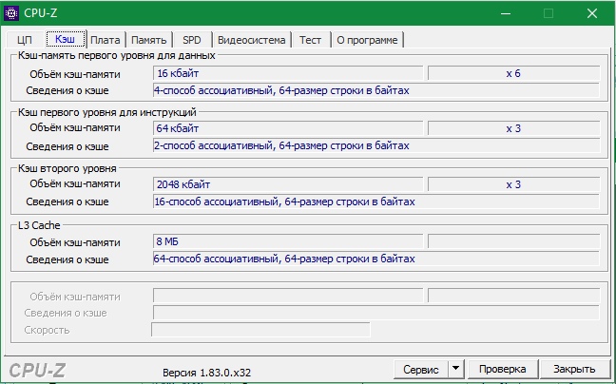Click the Сервис button
Image resolution: width=616 pixels, height=384 pixels.
pyautogui.click(x=419, y=369)
